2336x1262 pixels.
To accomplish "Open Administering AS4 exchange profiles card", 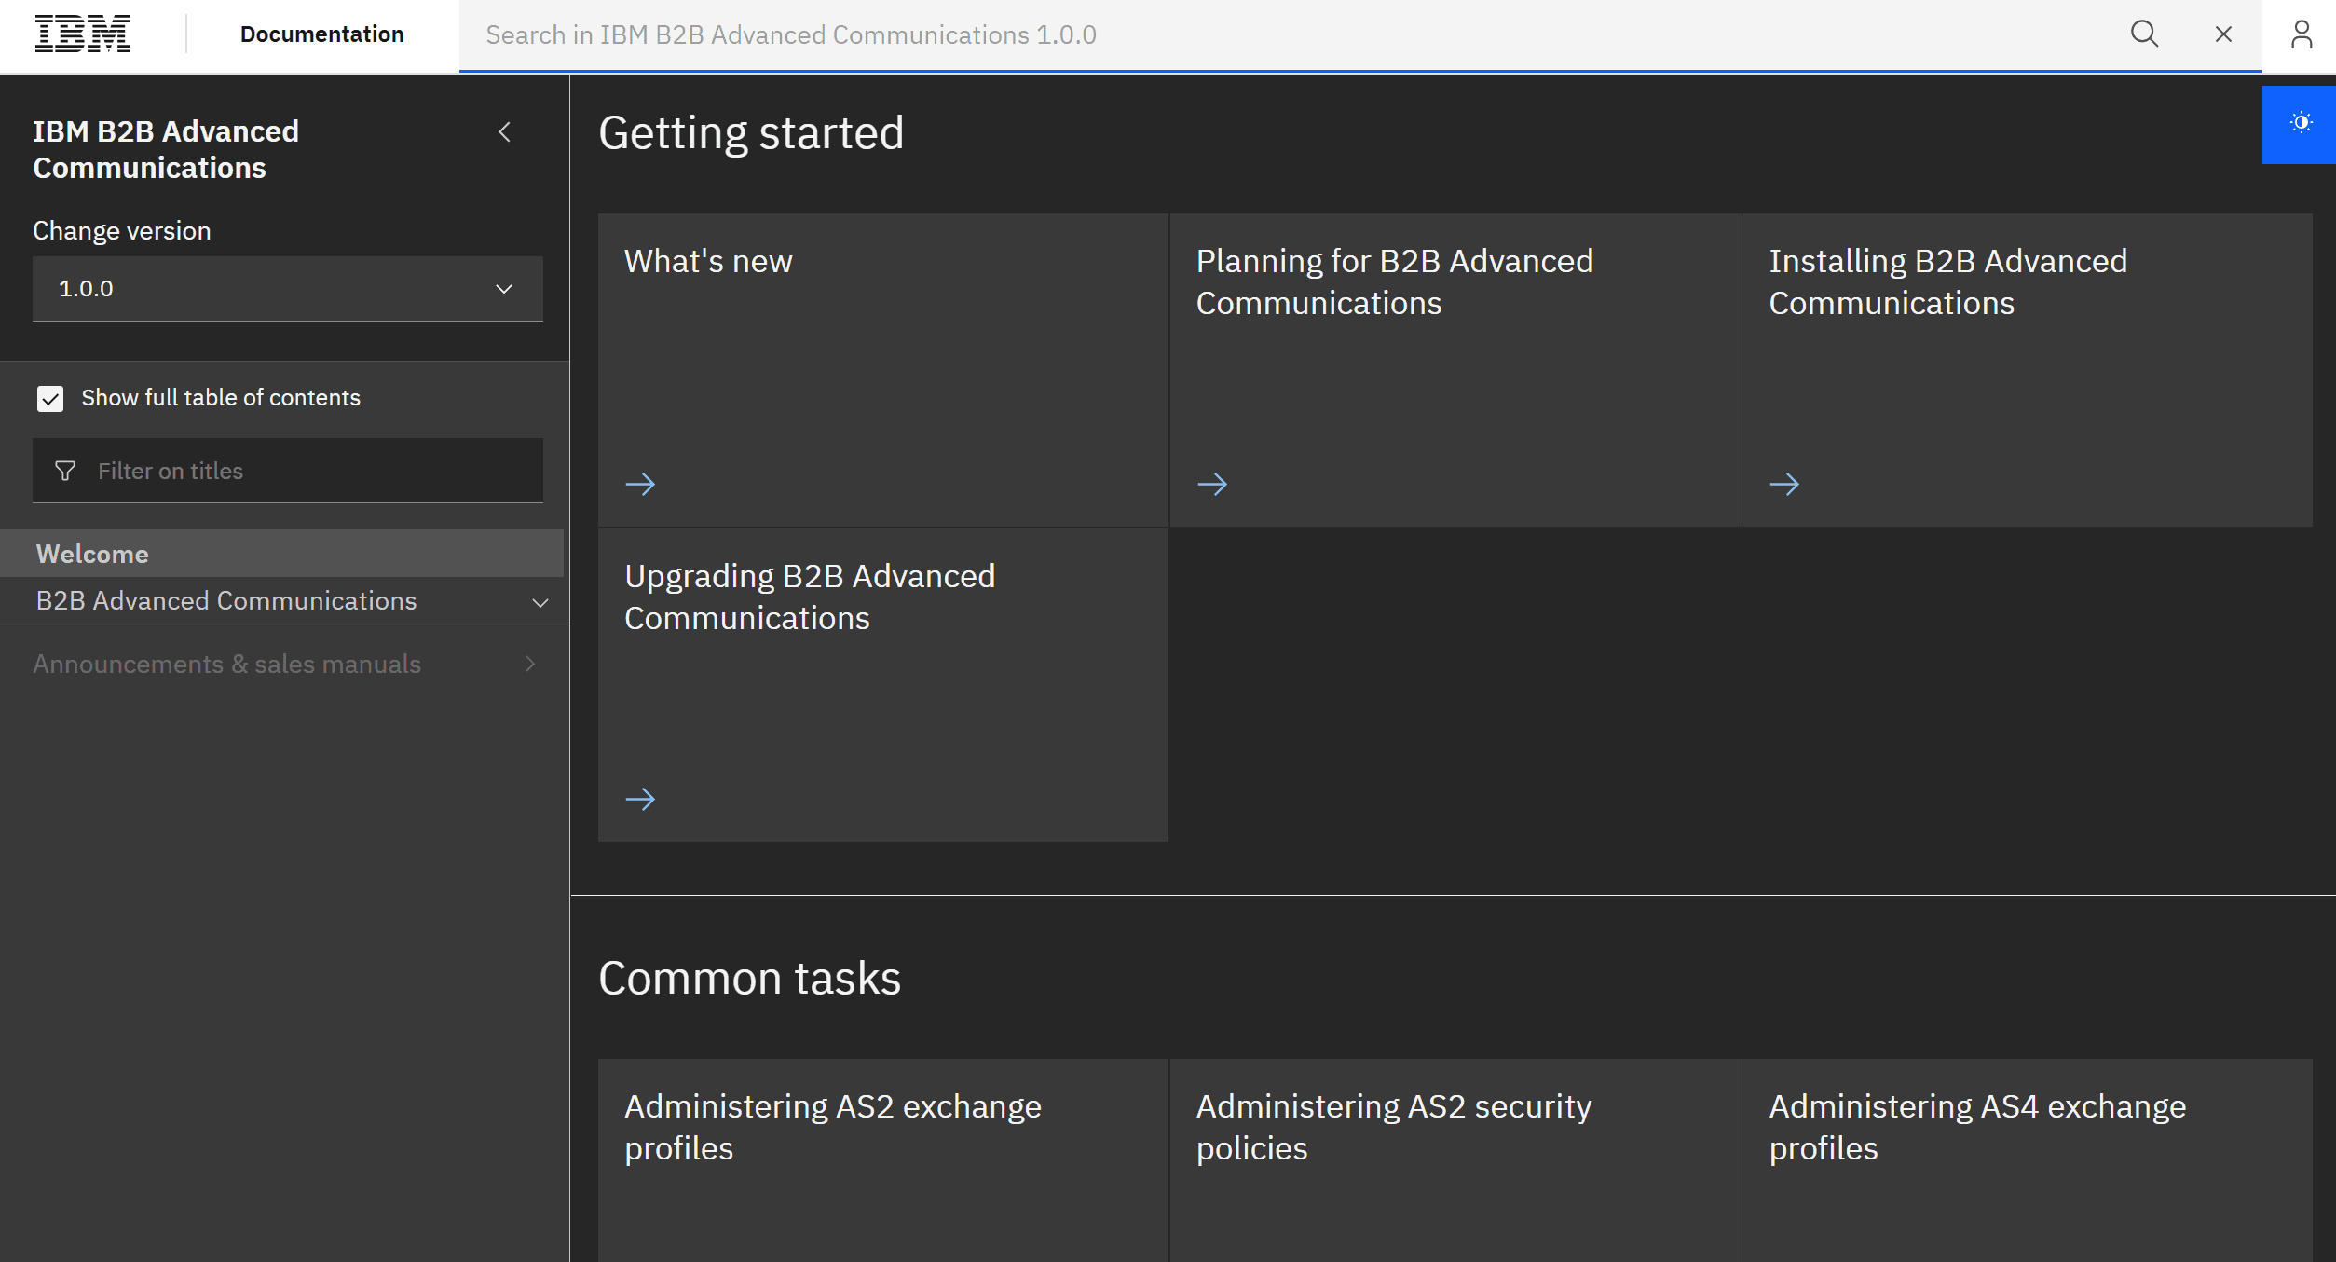I will point(2028,1160).
